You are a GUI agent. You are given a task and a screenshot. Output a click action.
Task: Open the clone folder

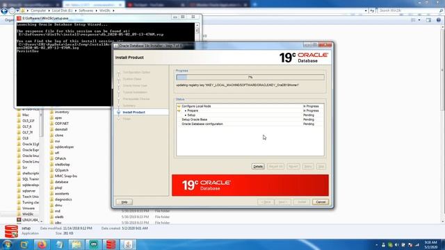pyautogui.click(x=59, y=135)
